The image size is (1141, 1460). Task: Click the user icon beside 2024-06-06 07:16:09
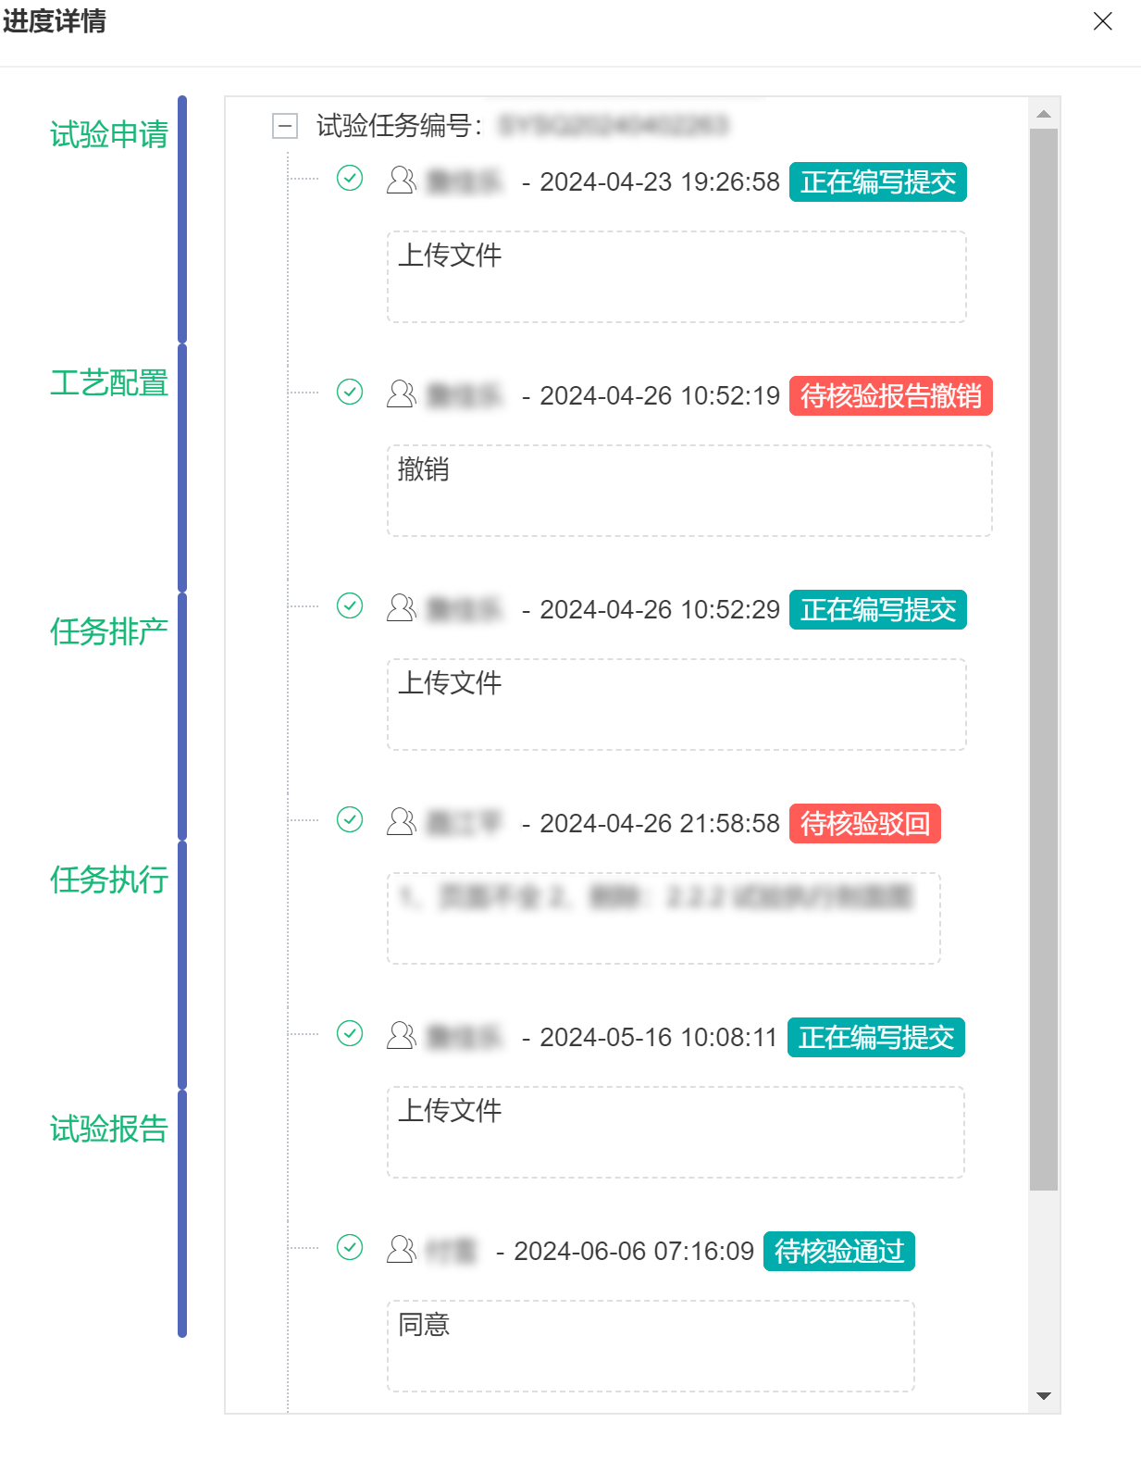(x=401, y=1249)
